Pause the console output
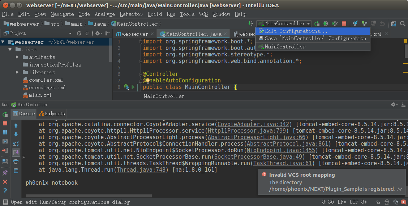This screenshot has height=206, width=408. click(5, 132)
